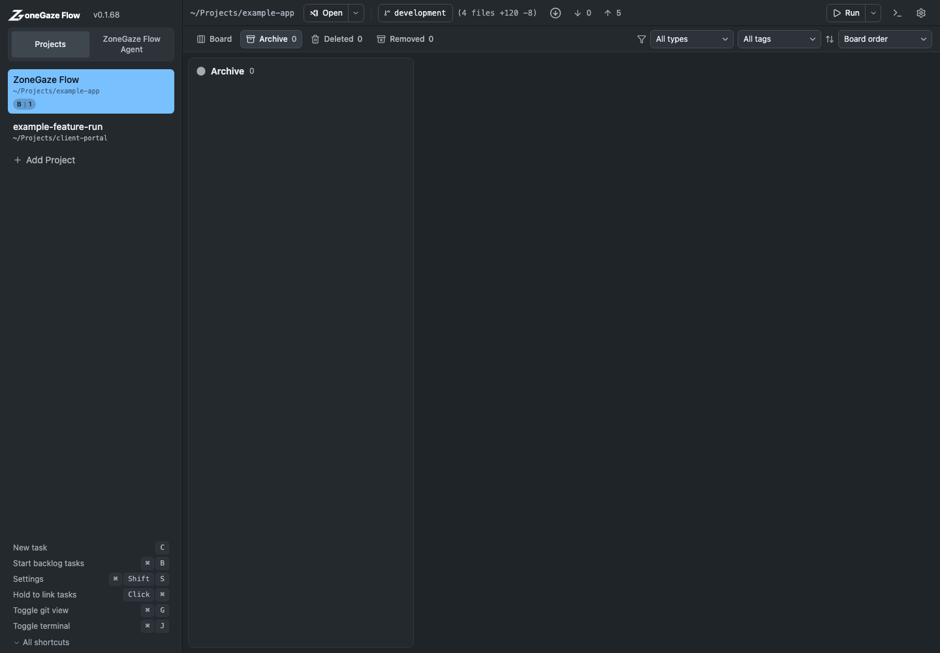Open settings gear icon
The width and height of the screenshot is (940, 653).
tap(921, 13)
